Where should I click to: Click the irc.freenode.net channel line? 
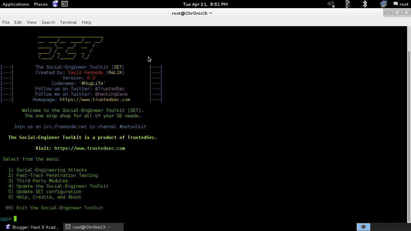tap(80, 127)
